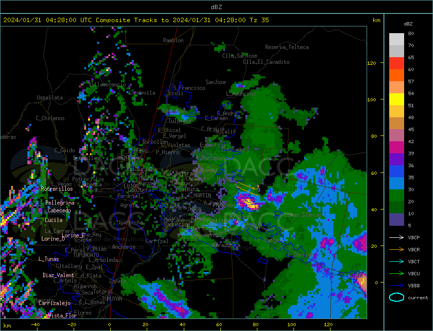The image size is (433, 331).
Task: Click the 'Uspallata' map label
Action: [x=50, y=98]
